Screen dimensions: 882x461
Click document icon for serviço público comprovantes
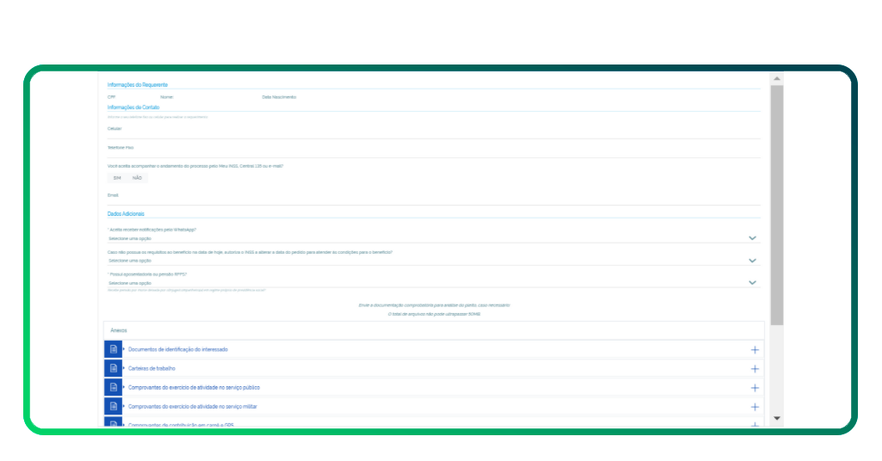[x=113, y=387]
